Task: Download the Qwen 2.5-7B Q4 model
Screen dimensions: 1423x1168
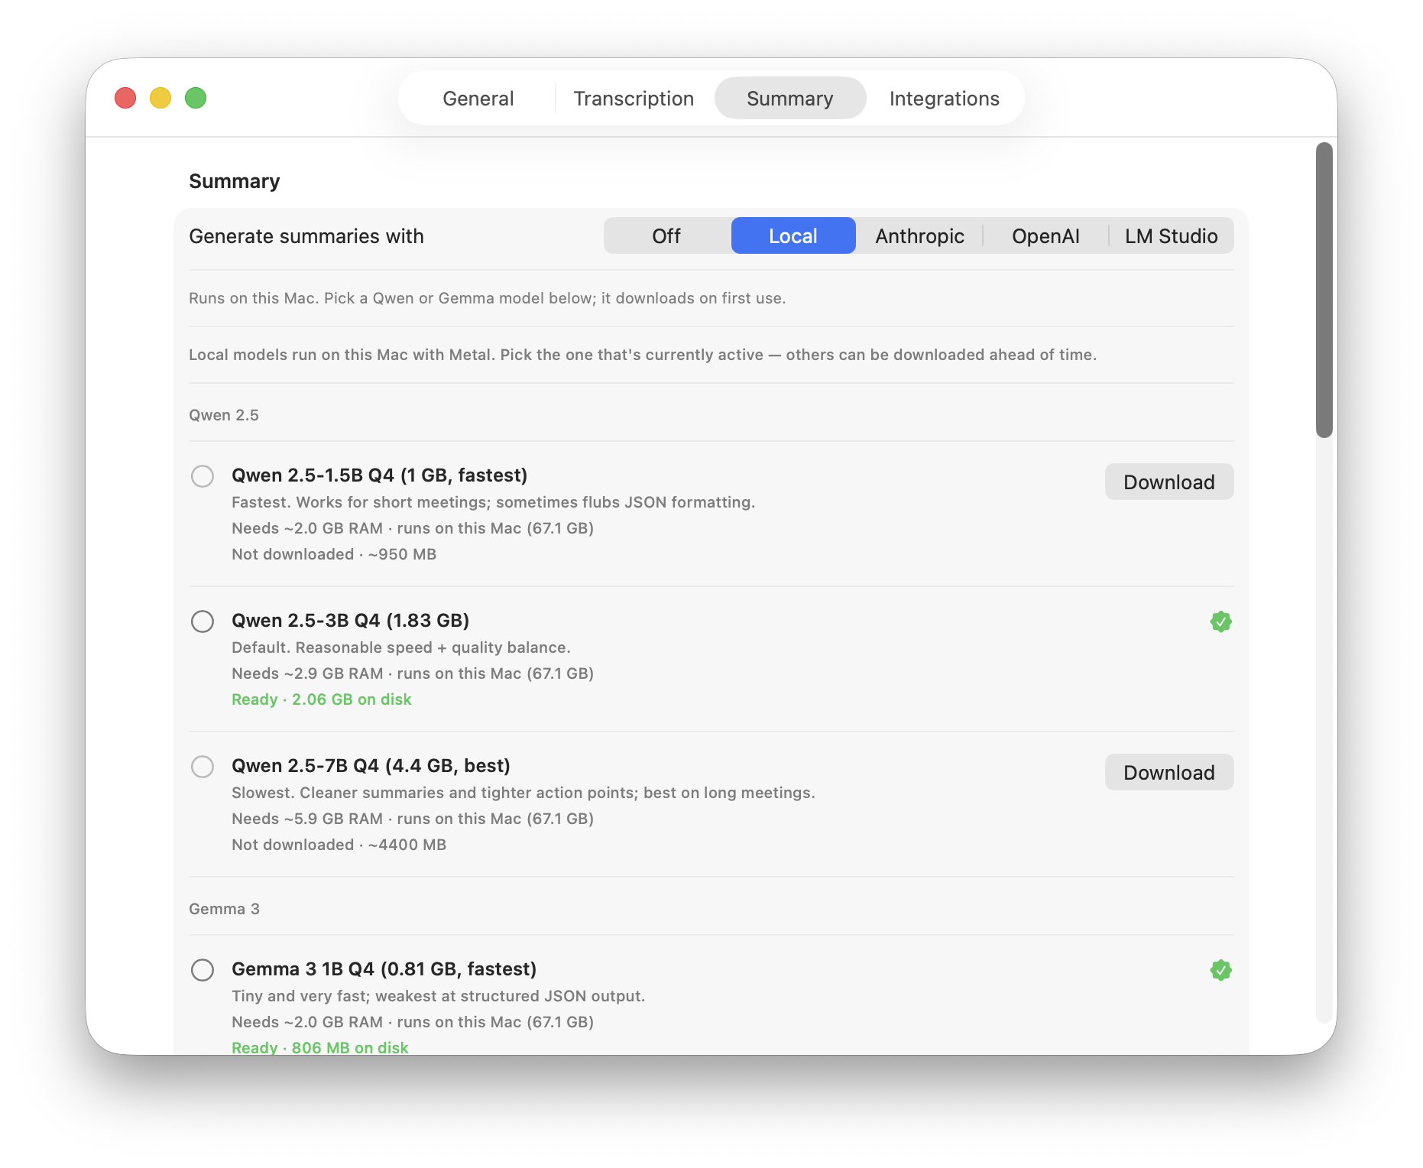Action: [1169, 773]
